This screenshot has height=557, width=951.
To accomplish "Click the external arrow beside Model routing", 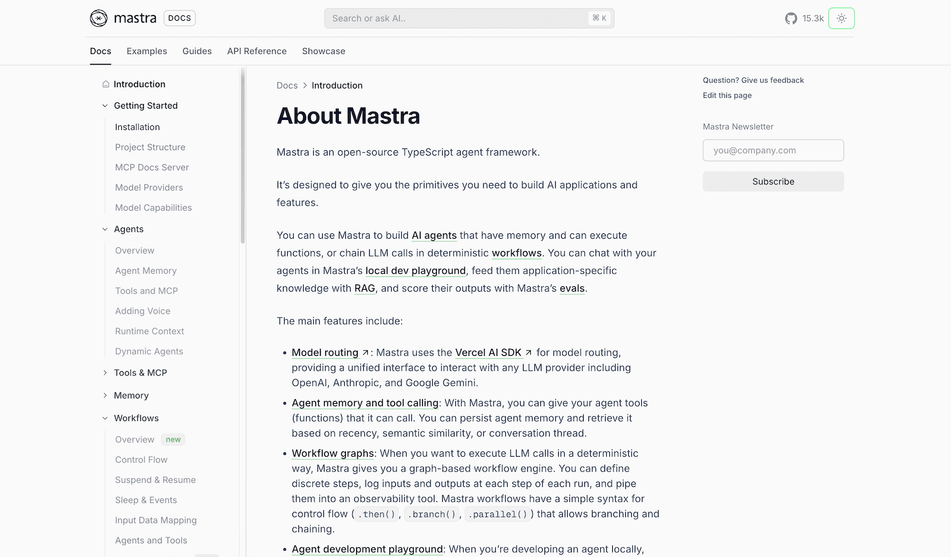I will click(x=366, y=353).
